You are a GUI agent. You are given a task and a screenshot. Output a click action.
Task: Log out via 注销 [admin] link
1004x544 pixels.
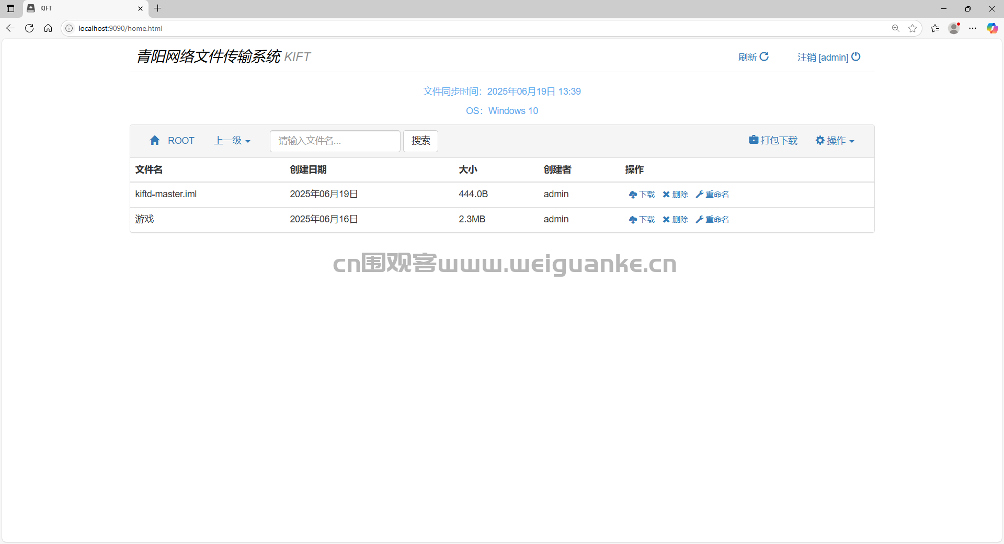click(829, 57)
